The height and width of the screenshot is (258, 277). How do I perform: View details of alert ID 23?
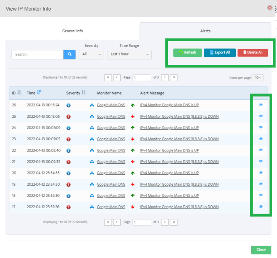pos(261,139)
